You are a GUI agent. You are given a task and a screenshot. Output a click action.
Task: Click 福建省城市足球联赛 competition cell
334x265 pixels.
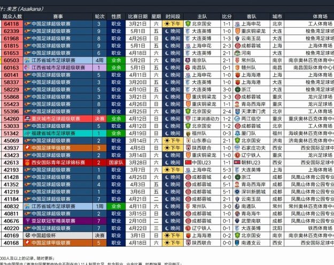(58, 133)
